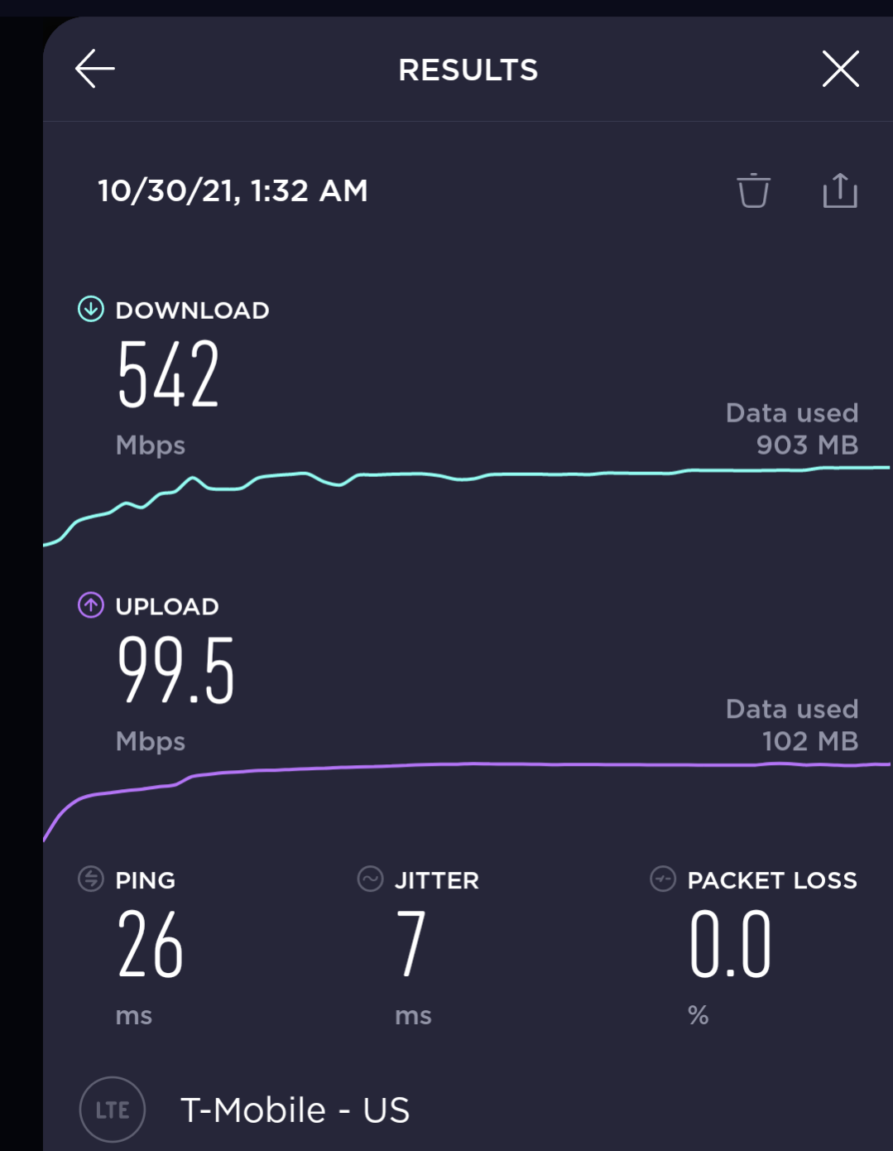Delete this result with trash icon

(x=753, y=190)
